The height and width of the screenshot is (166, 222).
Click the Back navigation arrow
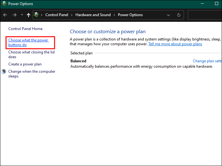[x=5, y=15]
